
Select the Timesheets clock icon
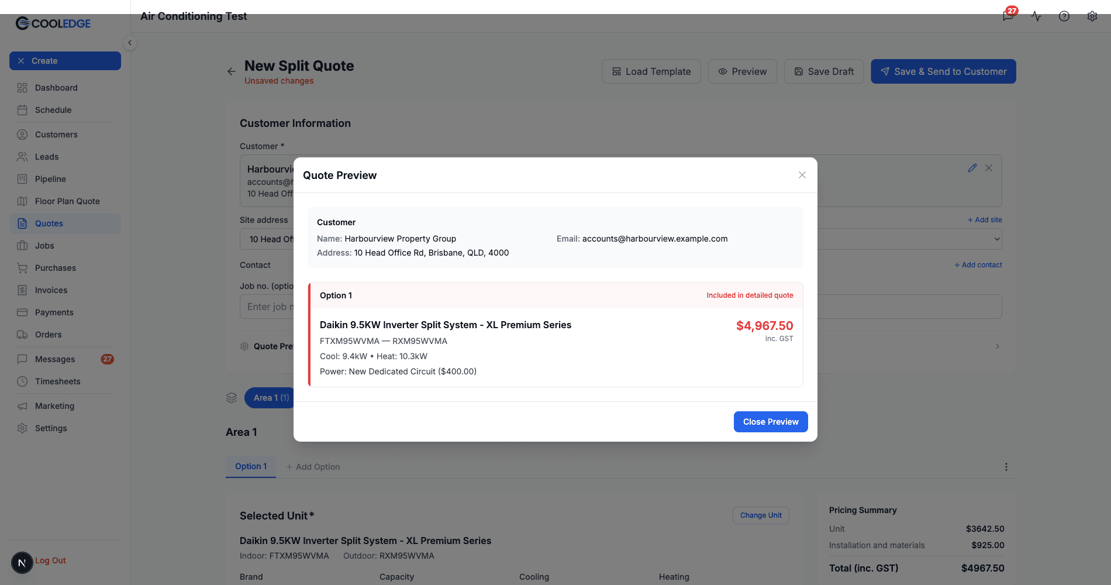[22, 381]
